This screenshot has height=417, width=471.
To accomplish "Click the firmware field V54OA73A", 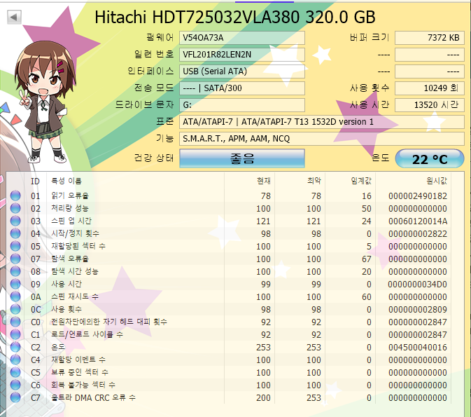I will (242, 38).
